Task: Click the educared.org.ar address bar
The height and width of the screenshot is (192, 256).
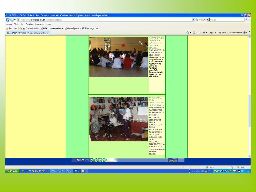Action: [x=105, y=20]
